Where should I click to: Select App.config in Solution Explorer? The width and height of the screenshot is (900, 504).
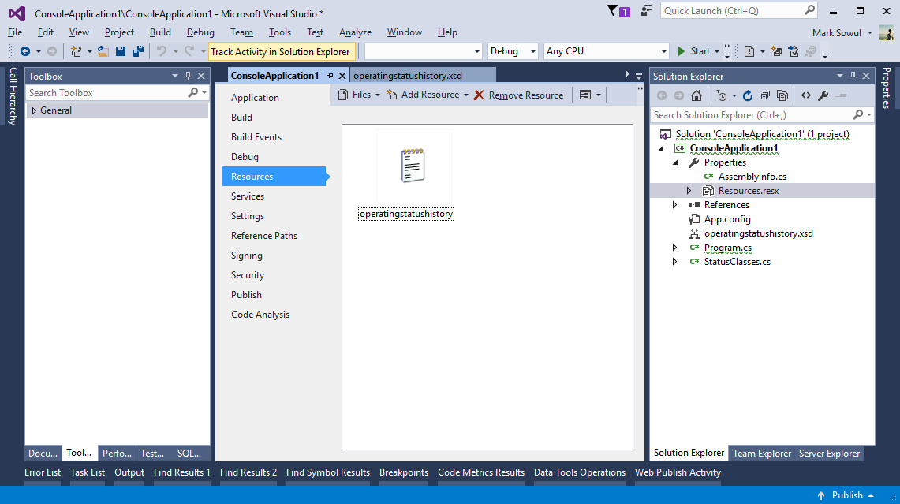click(x=727, y=219)
